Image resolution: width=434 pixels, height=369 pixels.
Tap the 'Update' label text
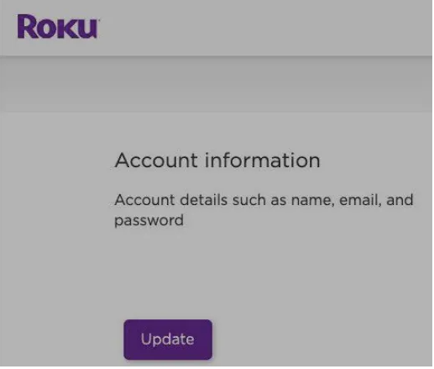[167, 340]
